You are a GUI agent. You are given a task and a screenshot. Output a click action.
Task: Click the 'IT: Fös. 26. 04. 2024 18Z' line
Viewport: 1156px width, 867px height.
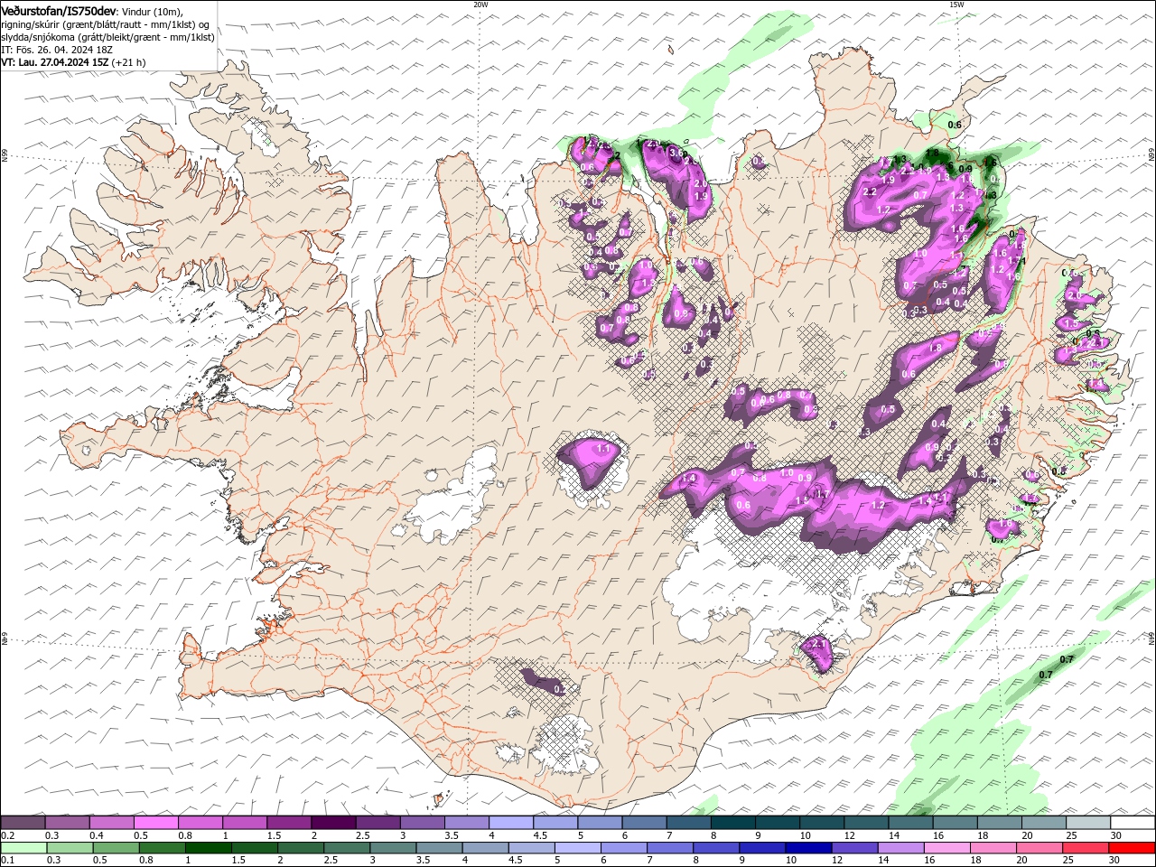click(56, 50)
